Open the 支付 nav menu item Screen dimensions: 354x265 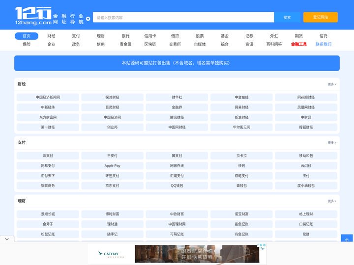tap(76, 36)
